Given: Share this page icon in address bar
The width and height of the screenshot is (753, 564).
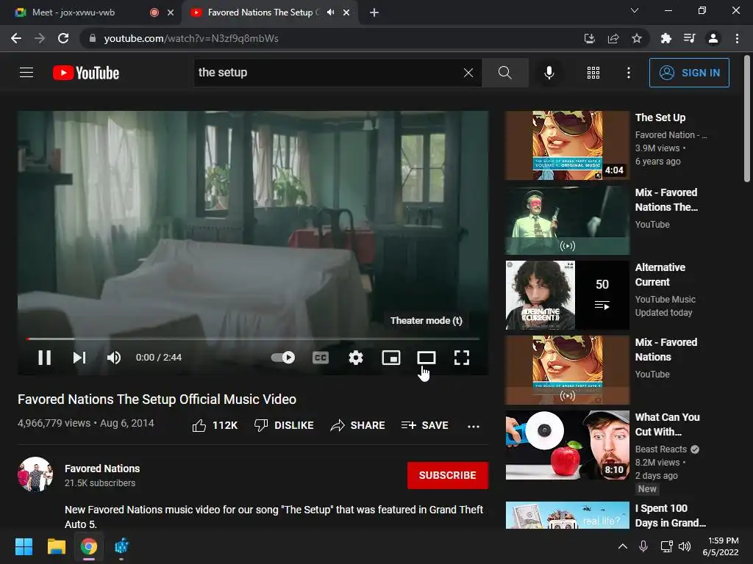Looking at the screenshot, I should (x=613, y=38).
